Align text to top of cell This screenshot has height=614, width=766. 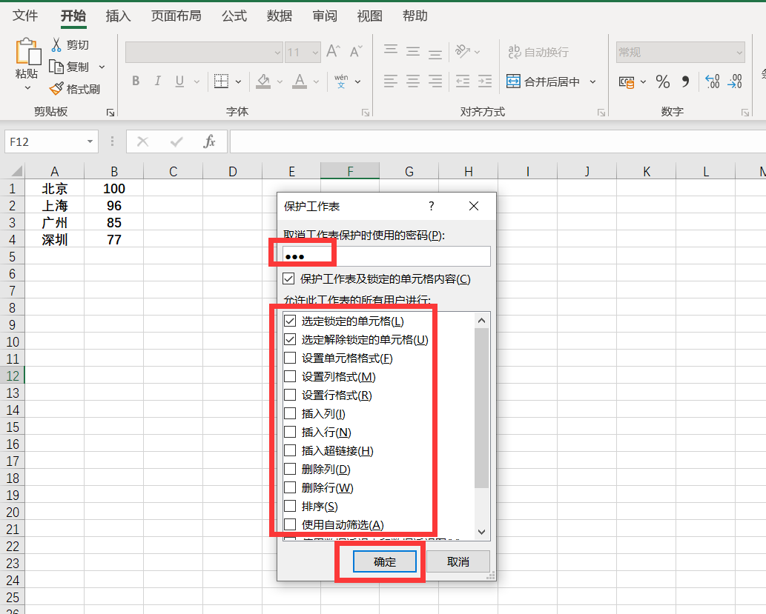(x=390, y=51)
